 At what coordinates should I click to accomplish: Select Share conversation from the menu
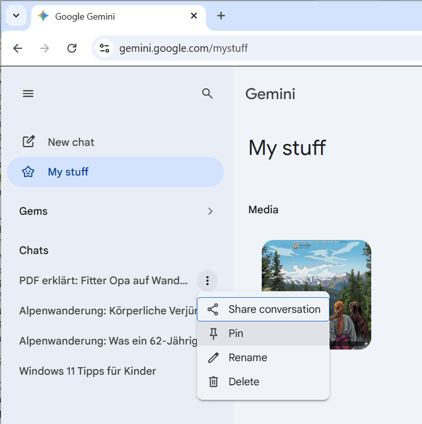click(263, 309)
